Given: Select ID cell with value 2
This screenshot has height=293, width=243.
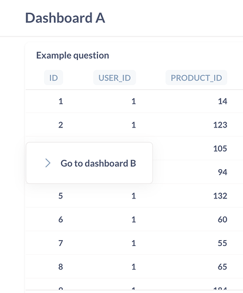Looking at the screenshot, I should click(60, 125).
